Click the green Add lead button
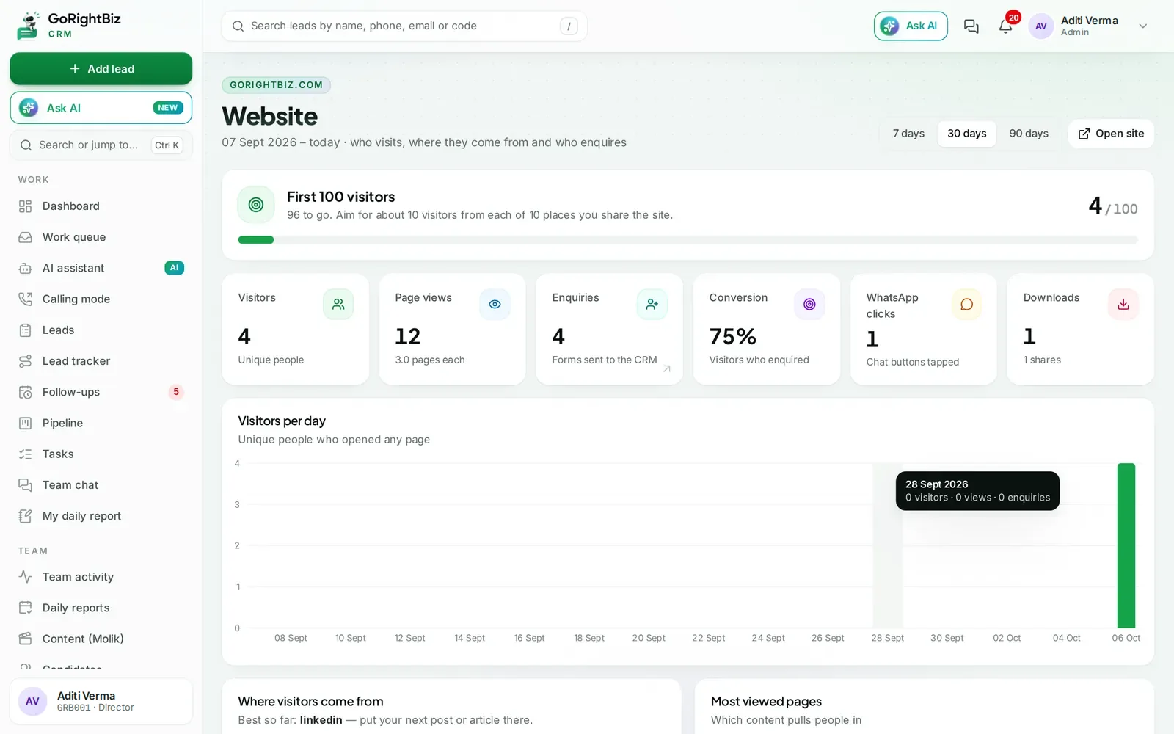This screenshot has height=734, width=1174. pos(101,68)
